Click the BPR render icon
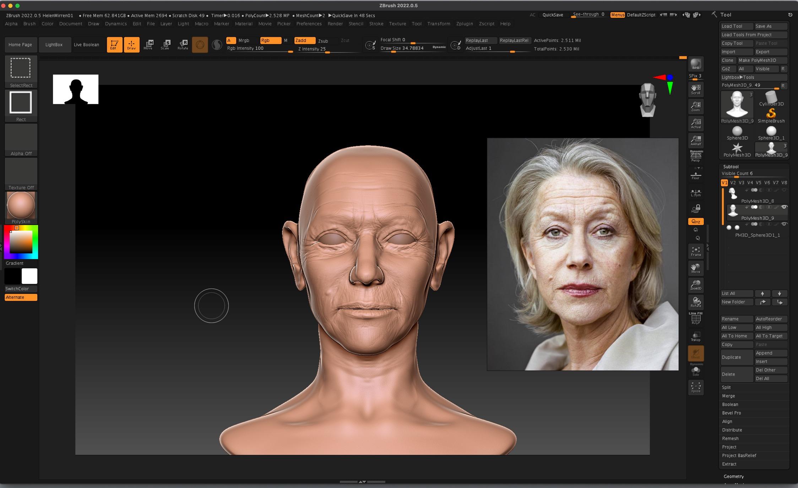The height and width of the screenshot is (488, 798). (695, 64)
